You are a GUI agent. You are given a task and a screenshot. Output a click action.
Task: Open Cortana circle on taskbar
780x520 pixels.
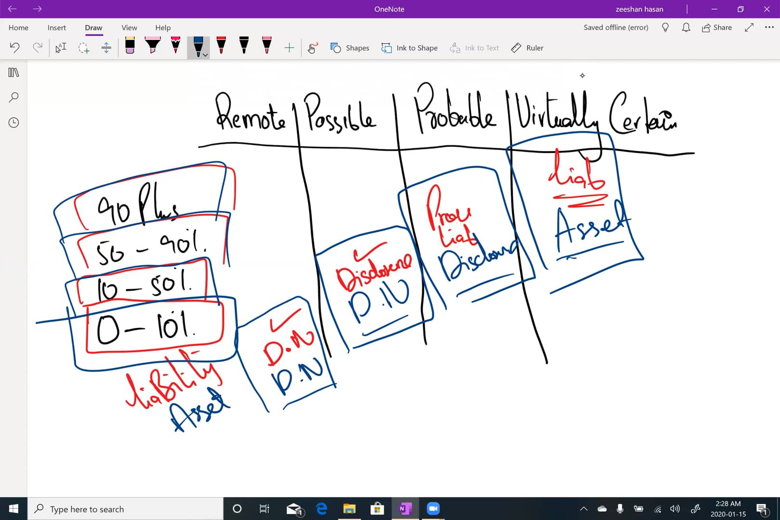pyautogui.click(x=237, y=509)
